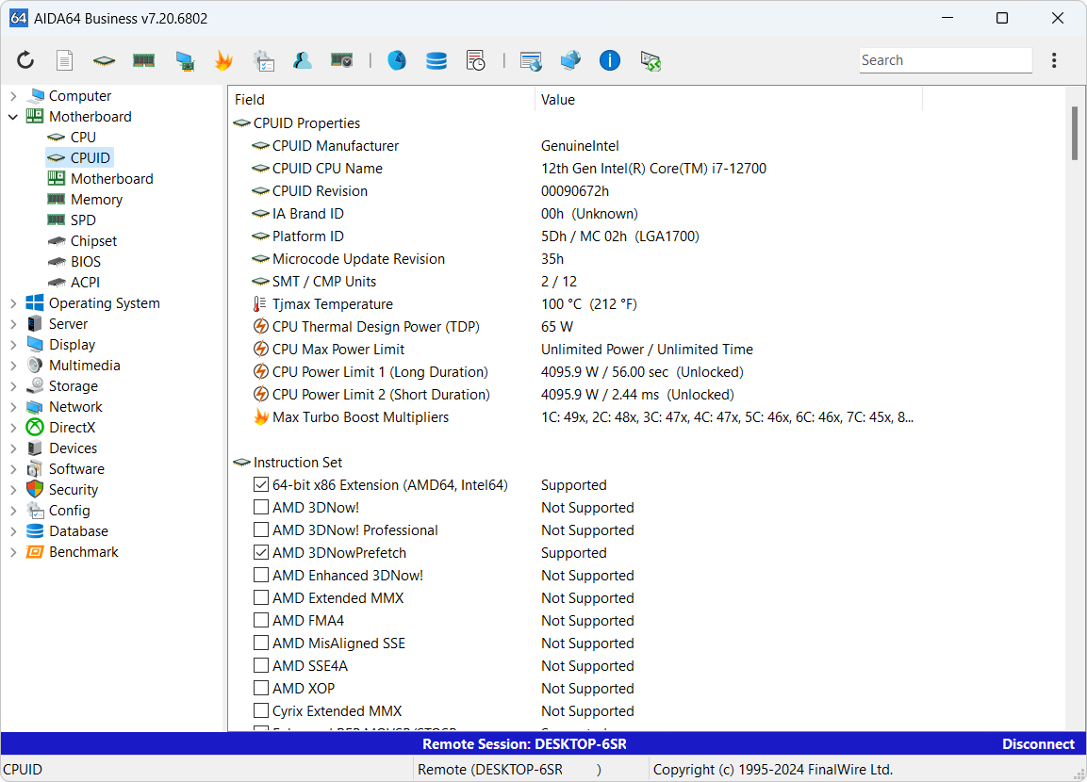Click the blue database stack icon
The width and height of the screenshot is (1087, 782).
(x=436, y=60)
